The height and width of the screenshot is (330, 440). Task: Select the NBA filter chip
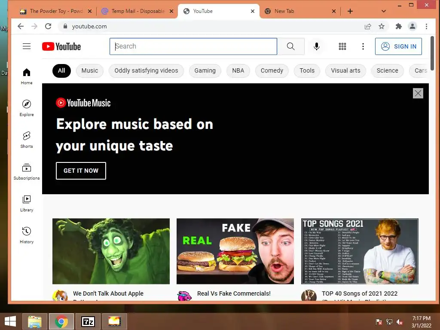(x=238, y=71)
